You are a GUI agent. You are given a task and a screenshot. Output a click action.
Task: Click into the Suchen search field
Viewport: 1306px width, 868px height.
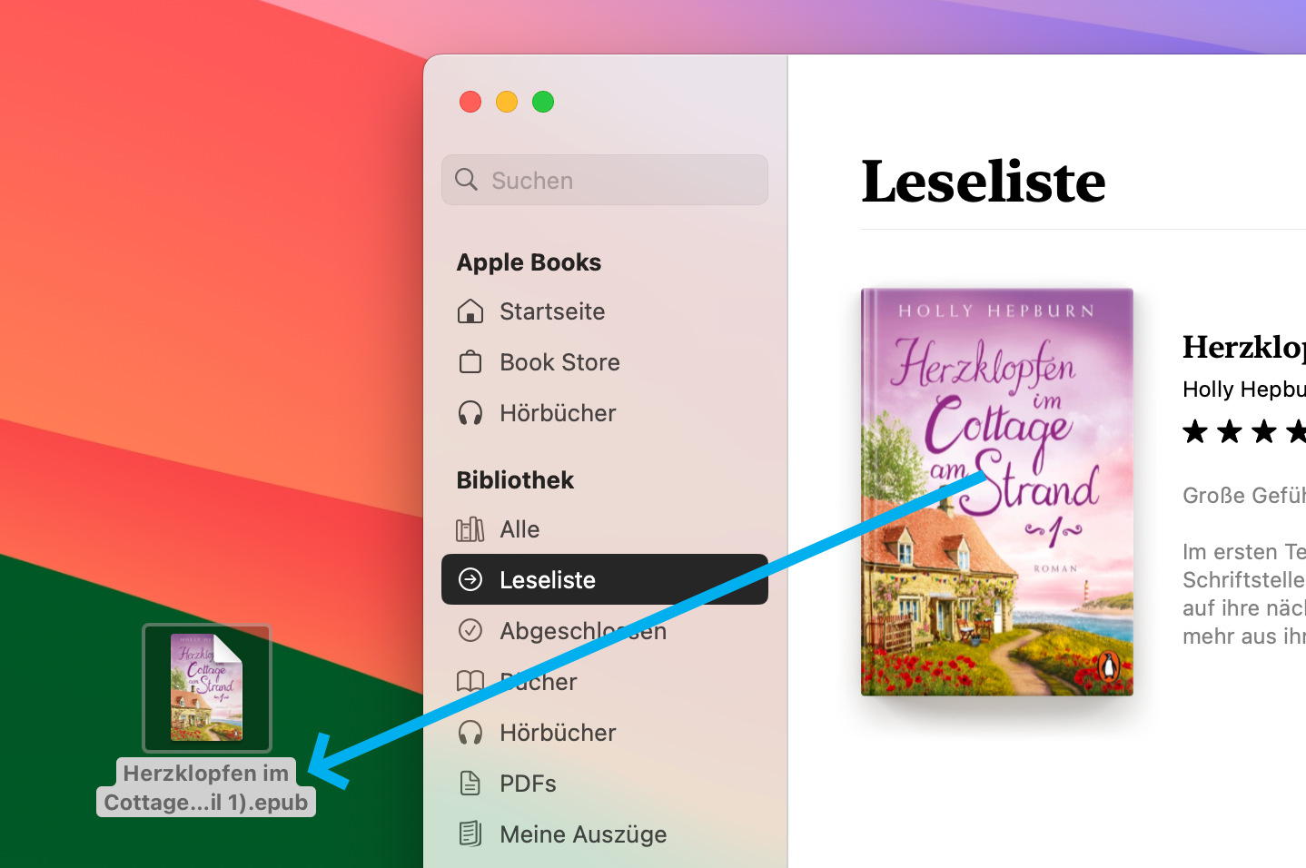point(605,180)
